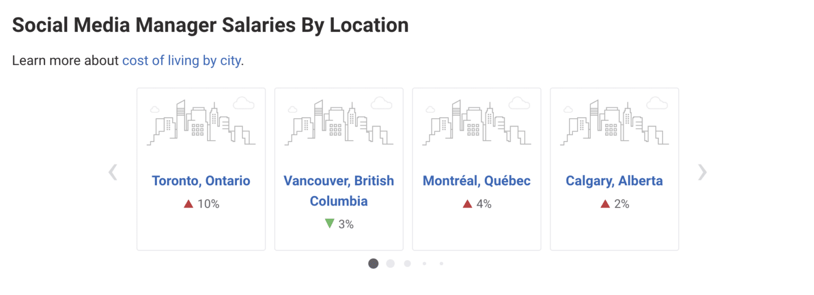This screenshot has width=814, height=295.
Task: Open Calgary, Alberta salary link
Action: (614, 181)
